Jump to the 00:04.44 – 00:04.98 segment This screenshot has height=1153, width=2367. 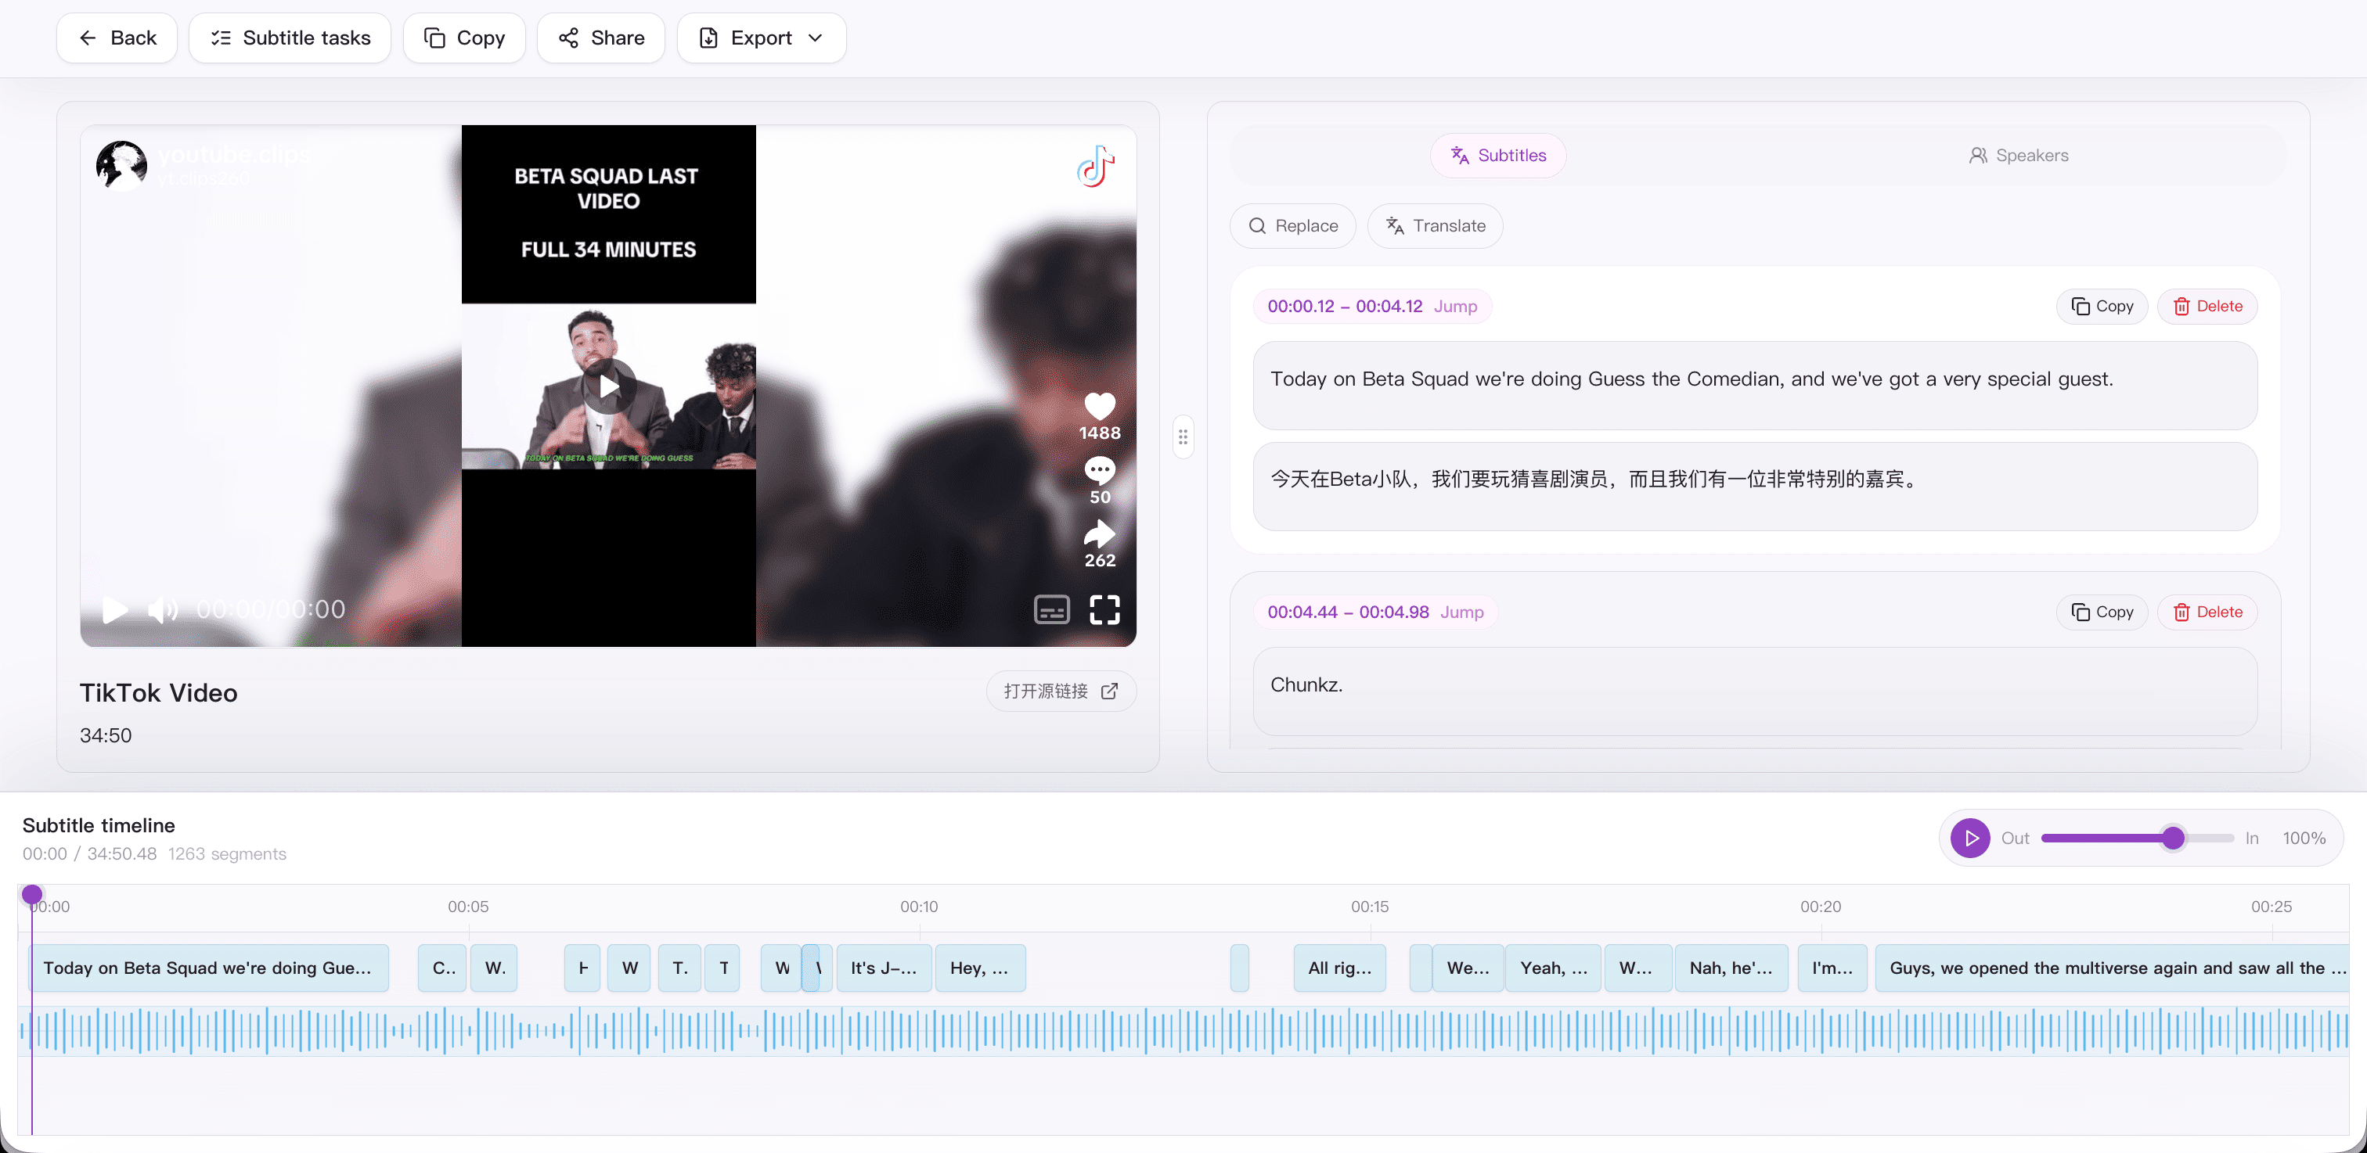coord(1462,612)
